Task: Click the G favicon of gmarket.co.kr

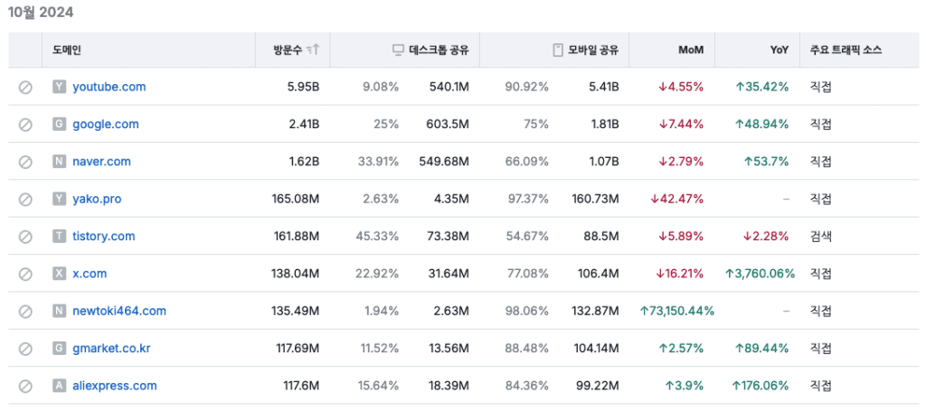Action: (x=59, y=349)
